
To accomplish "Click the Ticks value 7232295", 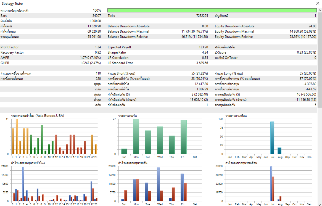I will click(202, 16).
